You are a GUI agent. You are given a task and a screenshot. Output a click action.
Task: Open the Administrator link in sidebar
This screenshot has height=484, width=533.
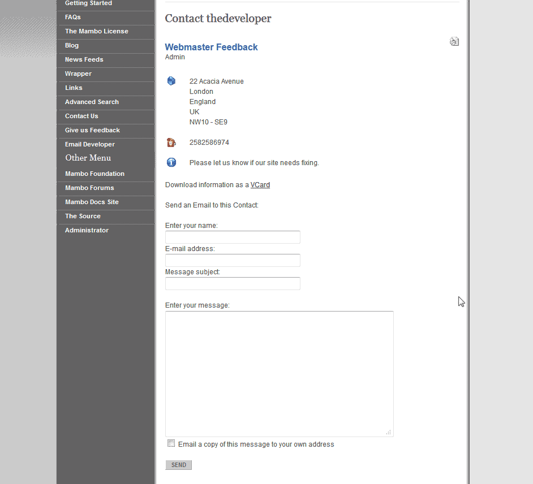87,230
